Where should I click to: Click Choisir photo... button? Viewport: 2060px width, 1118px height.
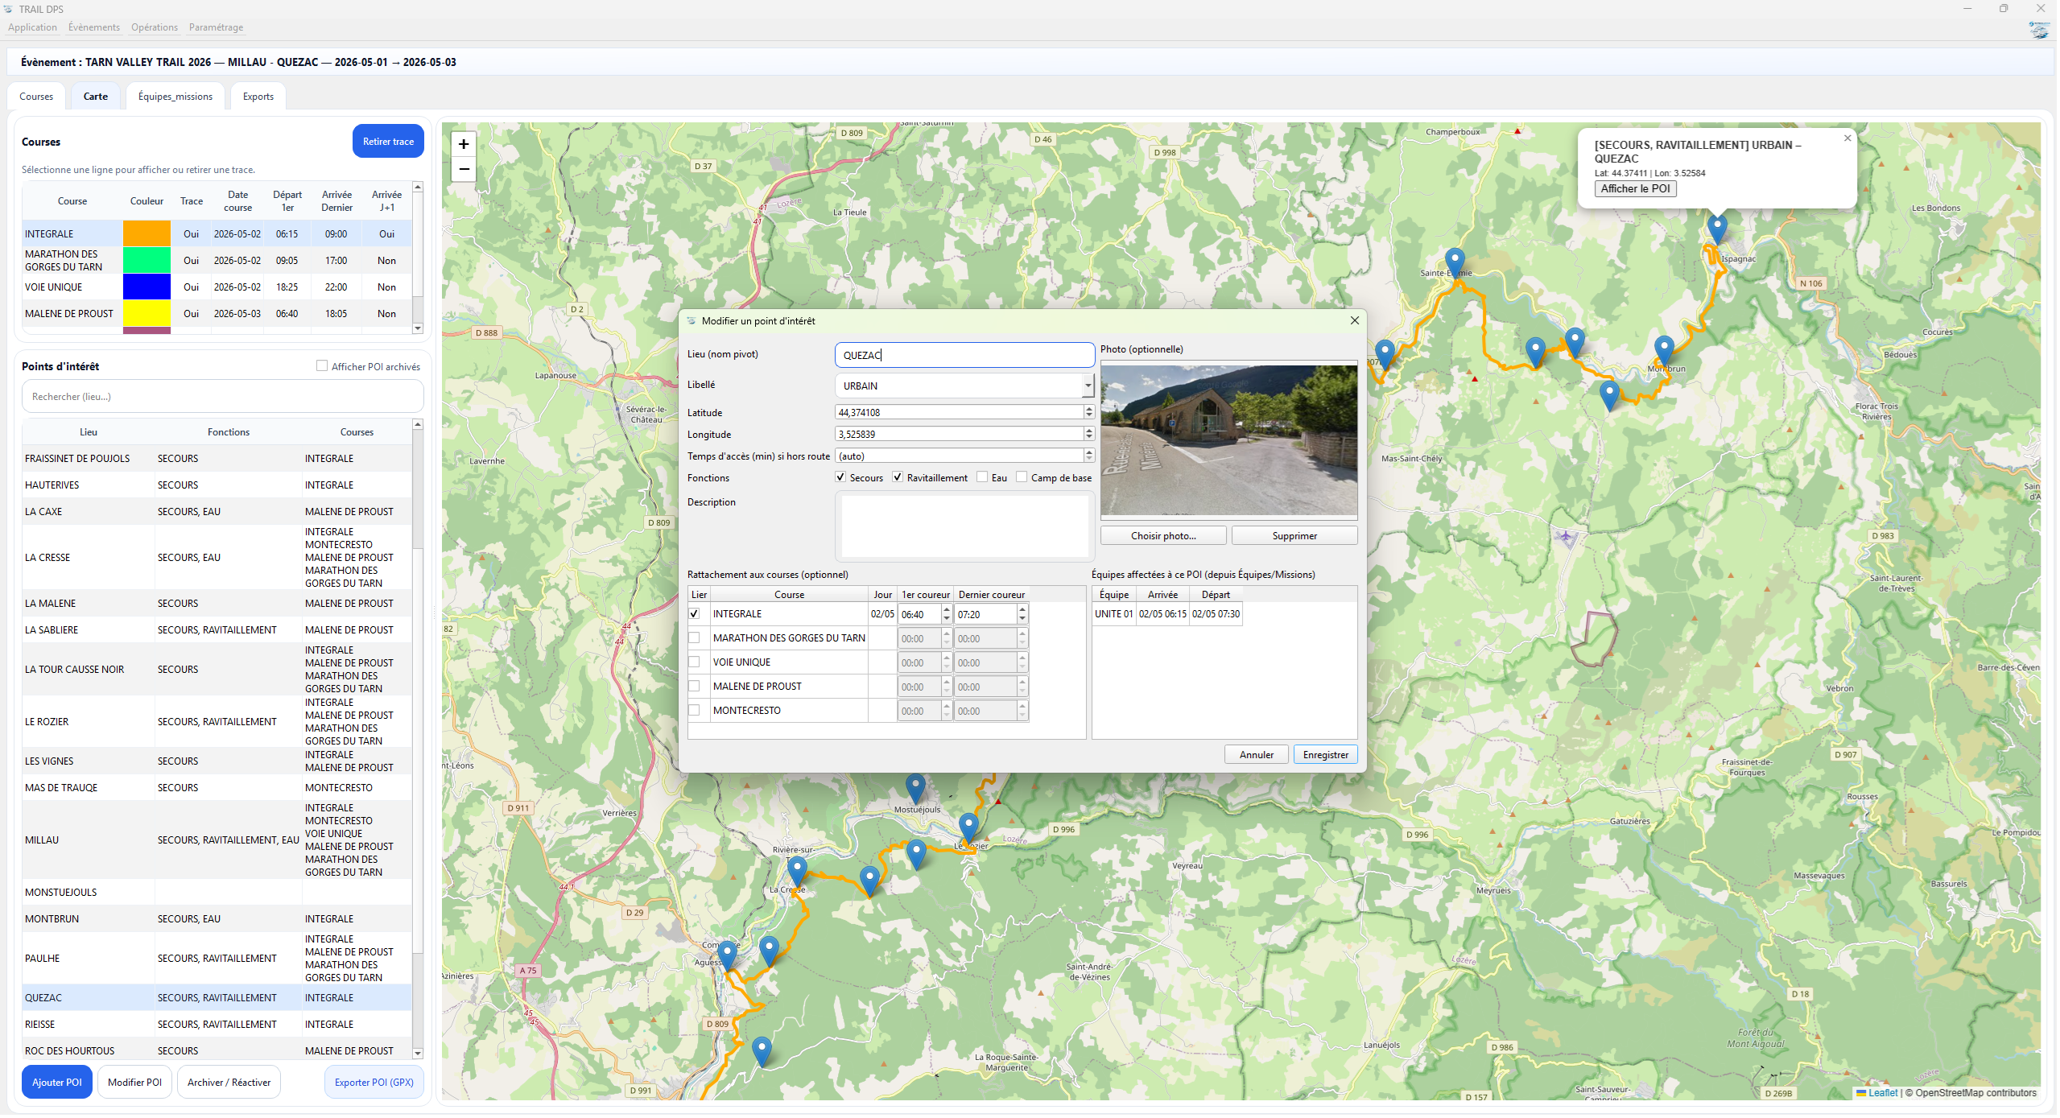[1162, 536]
